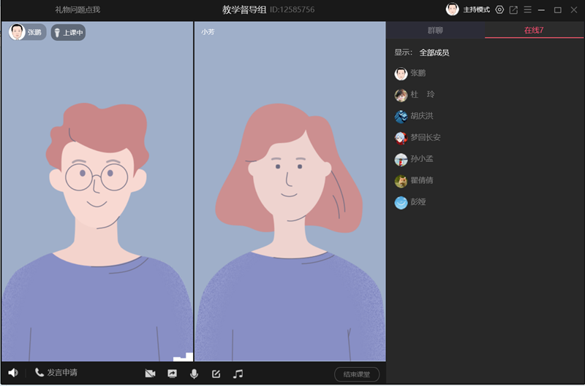Switch to the 群聊 tab

point(435,31)
